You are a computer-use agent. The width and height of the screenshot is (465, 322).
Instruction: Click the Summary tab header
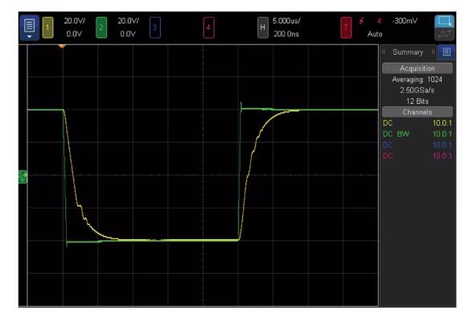click(x=408, y=52)
